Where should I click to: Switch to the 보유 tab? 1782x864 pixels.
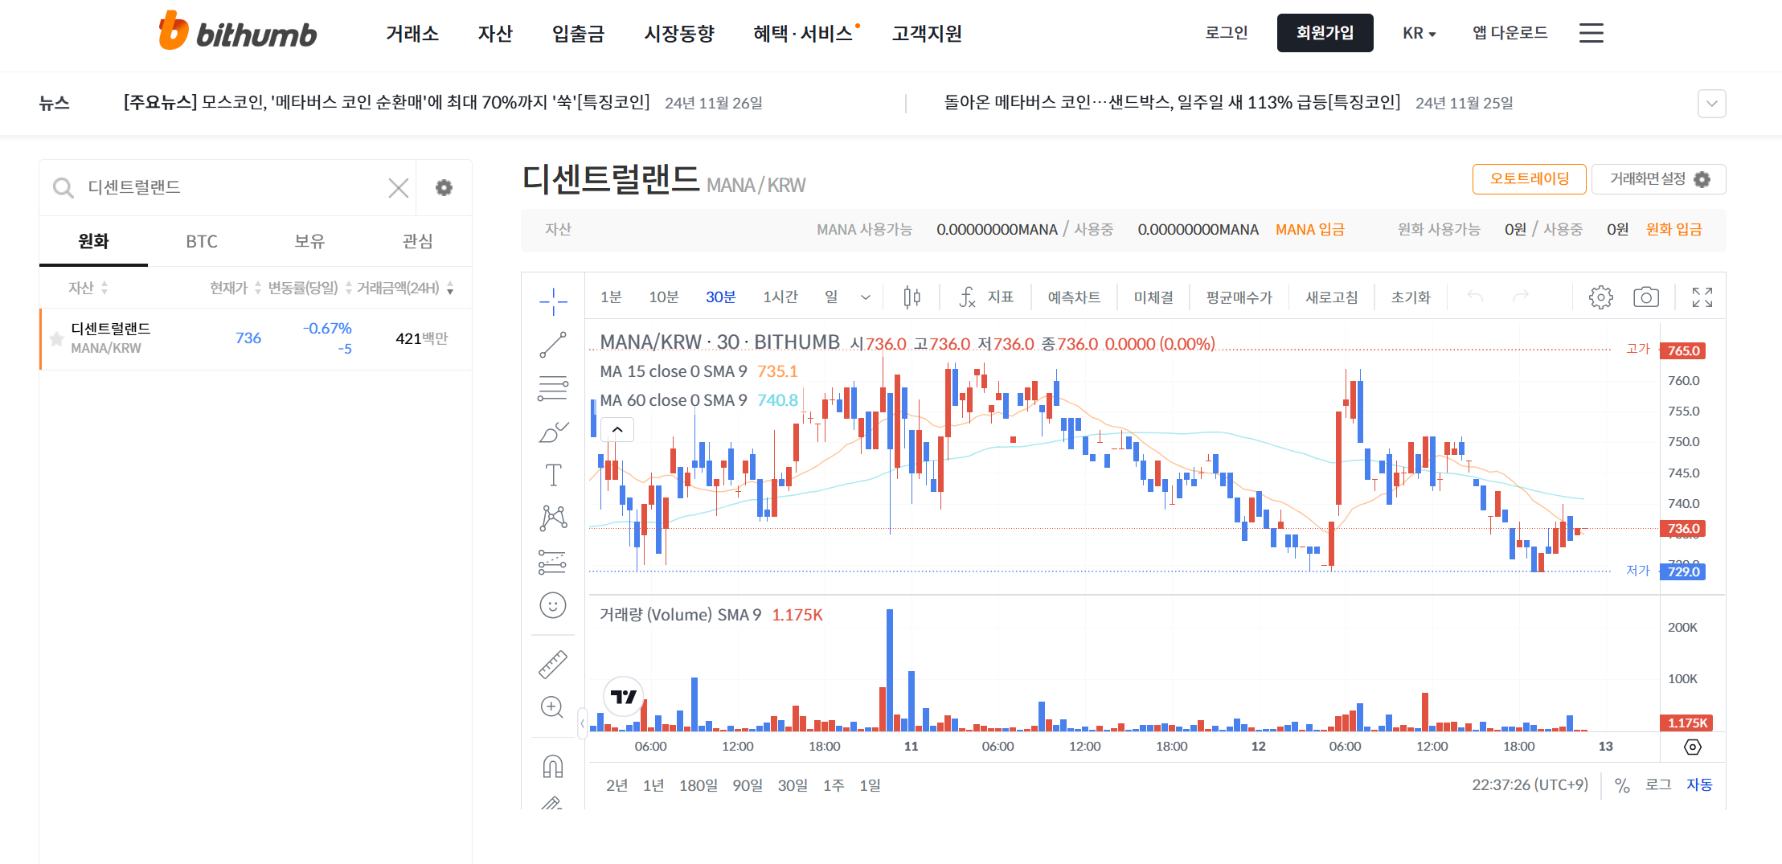tap(309, 241)
